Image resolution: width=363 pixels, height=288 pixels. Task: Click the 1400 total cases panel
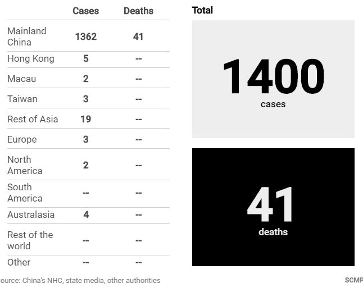point(273,79)
